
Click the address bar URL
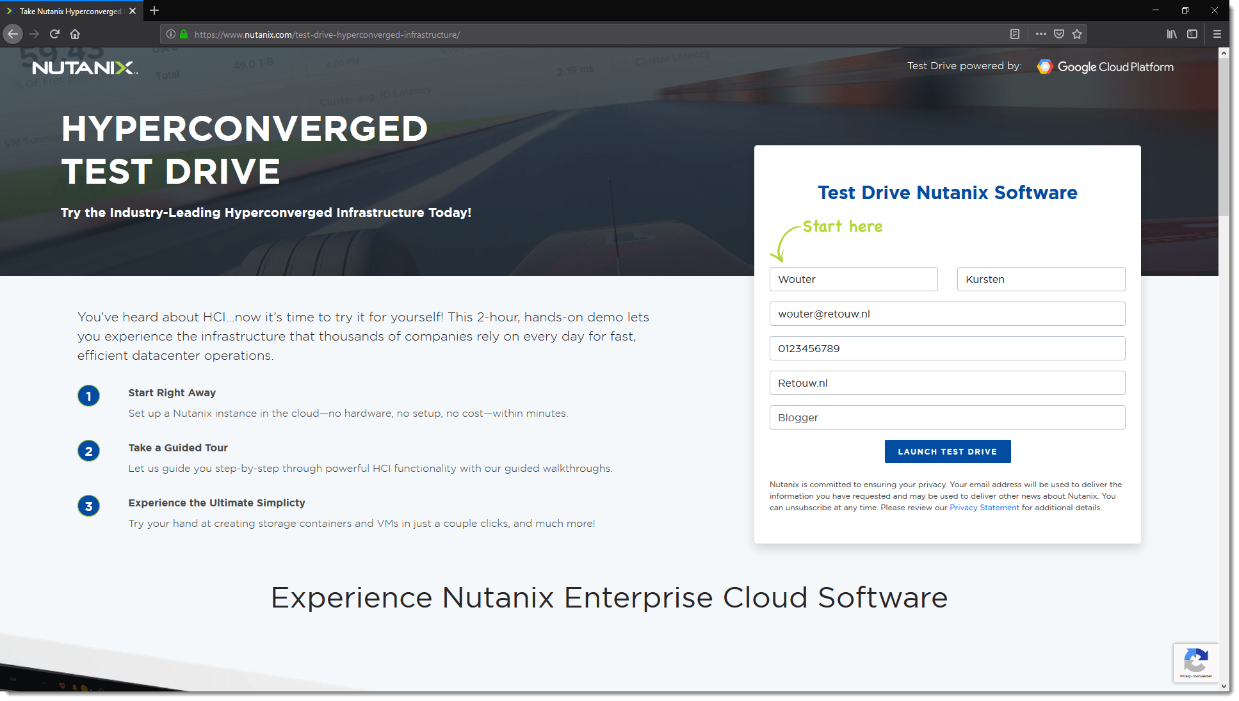coord(327,35)
